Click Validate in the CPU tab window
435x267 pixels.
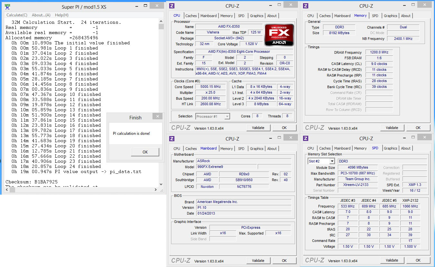(258, 128)
